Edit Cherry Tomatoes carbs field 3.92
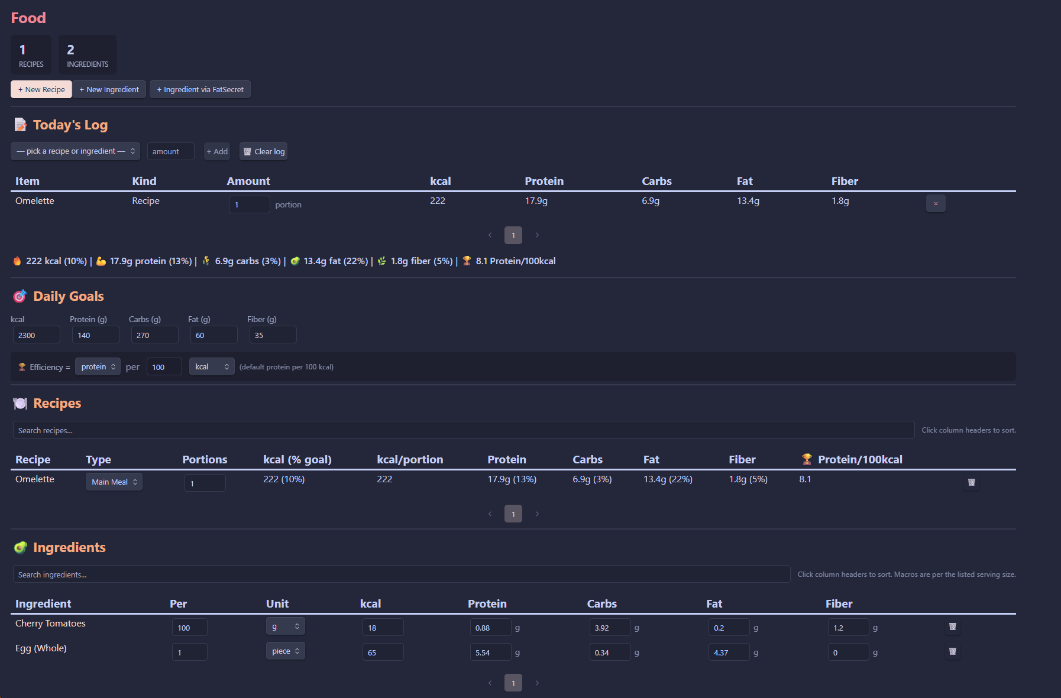This screenshot has width=1061, height=698. (610, 627)
